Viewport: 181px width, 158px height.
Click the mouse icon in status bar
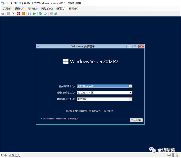pyautogui.click(x=173, y=155)
